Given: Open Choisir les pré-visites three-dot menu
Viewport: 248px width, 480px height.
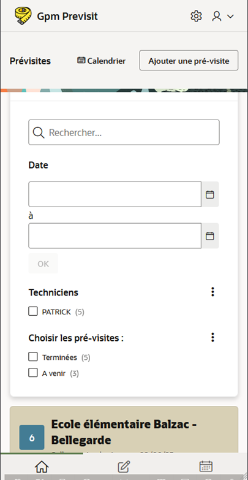Looking at the screenshot, I should (213, 337).
